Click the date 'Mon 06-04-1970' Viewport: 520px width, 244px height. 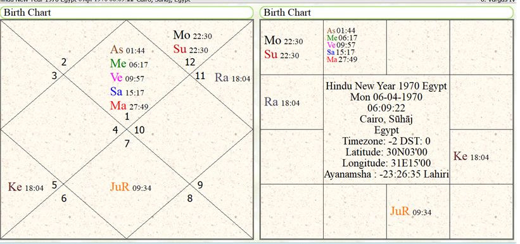386,97
